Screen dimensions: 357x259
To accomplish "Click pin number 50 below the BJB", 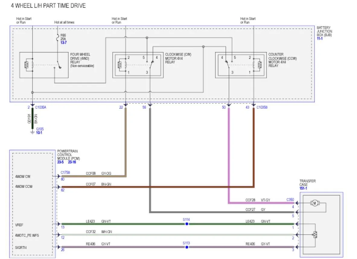I will click(224, 107).
